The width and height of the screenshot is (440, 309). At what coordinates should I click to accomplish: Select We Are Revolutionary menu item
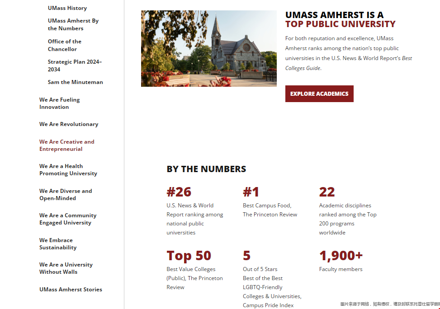coord(69,124)
